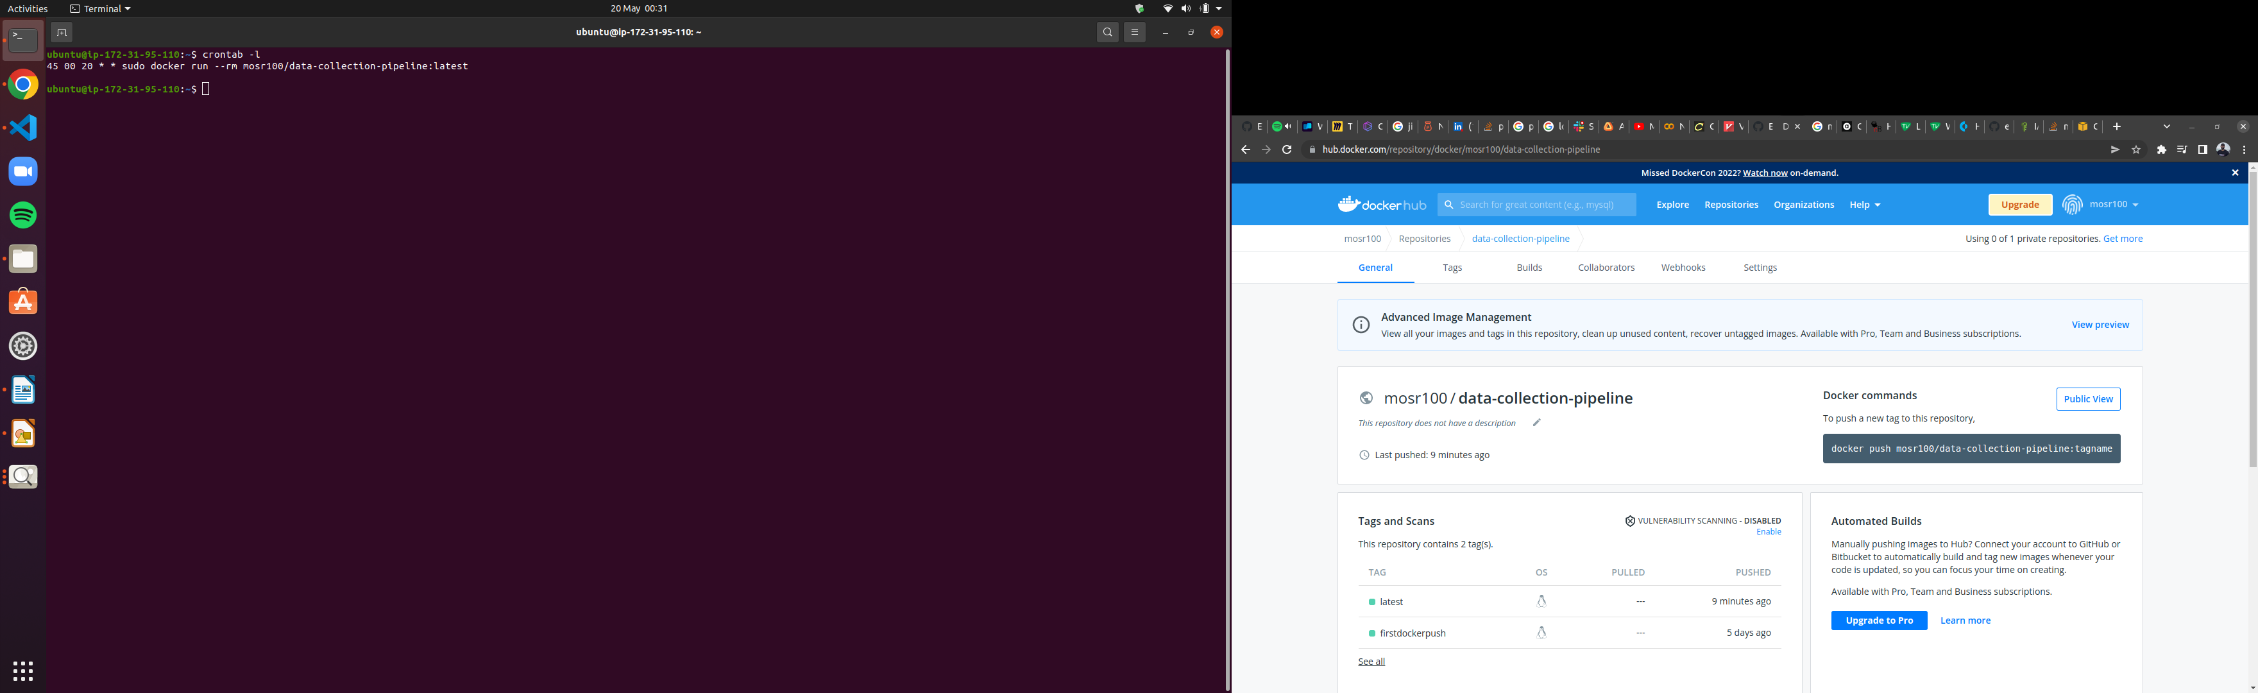2258x693 pixels.
Task: Launch Visual Studio Code from the dock
Action: (22, 127)
